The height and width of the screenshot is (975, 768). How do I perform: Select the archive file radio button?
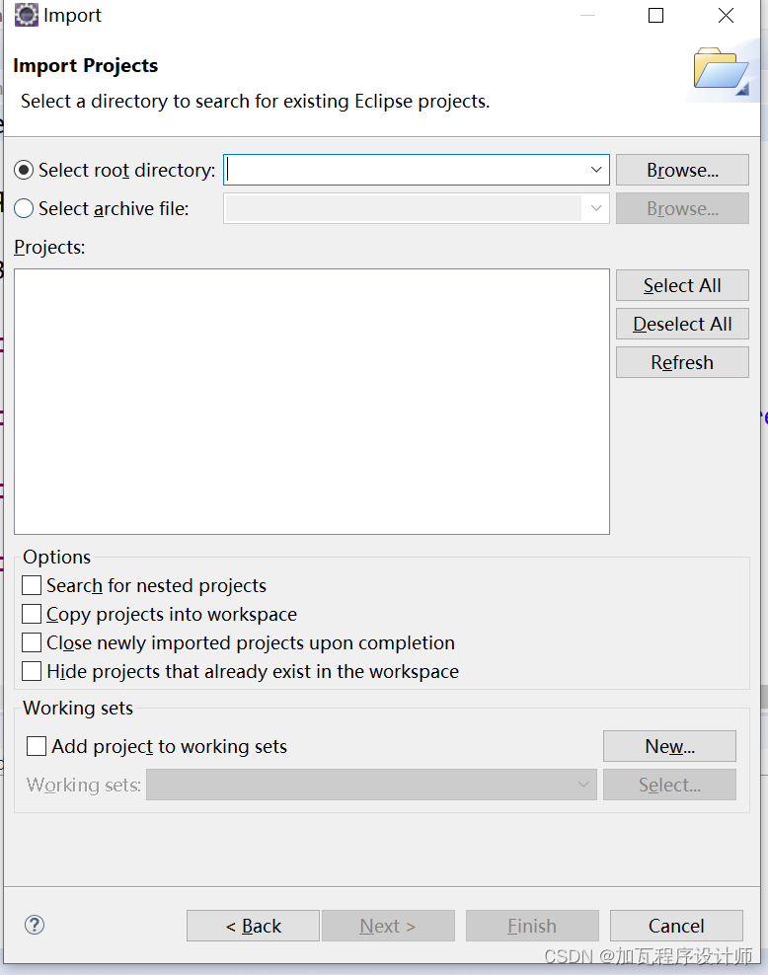coord(24,208)
